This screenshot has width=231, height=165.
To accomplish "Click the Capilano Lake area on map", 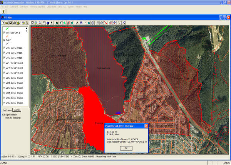I will click(x=103, y=68).
